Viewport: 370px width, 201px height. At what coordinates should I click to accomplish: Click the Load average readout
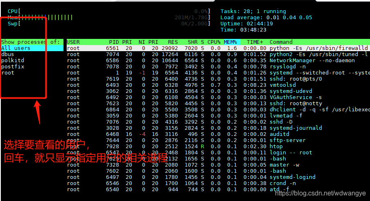[266, 18]
